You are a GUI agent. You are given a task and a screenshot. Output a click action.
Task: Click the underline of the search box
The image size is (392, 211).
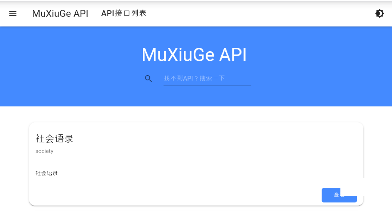[207, 86]
